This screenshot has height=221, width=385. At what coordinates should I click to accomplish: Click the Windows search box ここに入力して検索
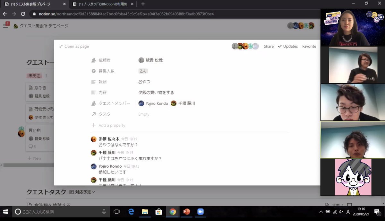point(61,212)
